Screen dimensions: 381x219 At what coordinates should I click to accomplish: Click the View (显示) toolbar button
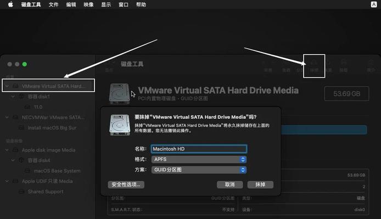(x=109, y=66)
